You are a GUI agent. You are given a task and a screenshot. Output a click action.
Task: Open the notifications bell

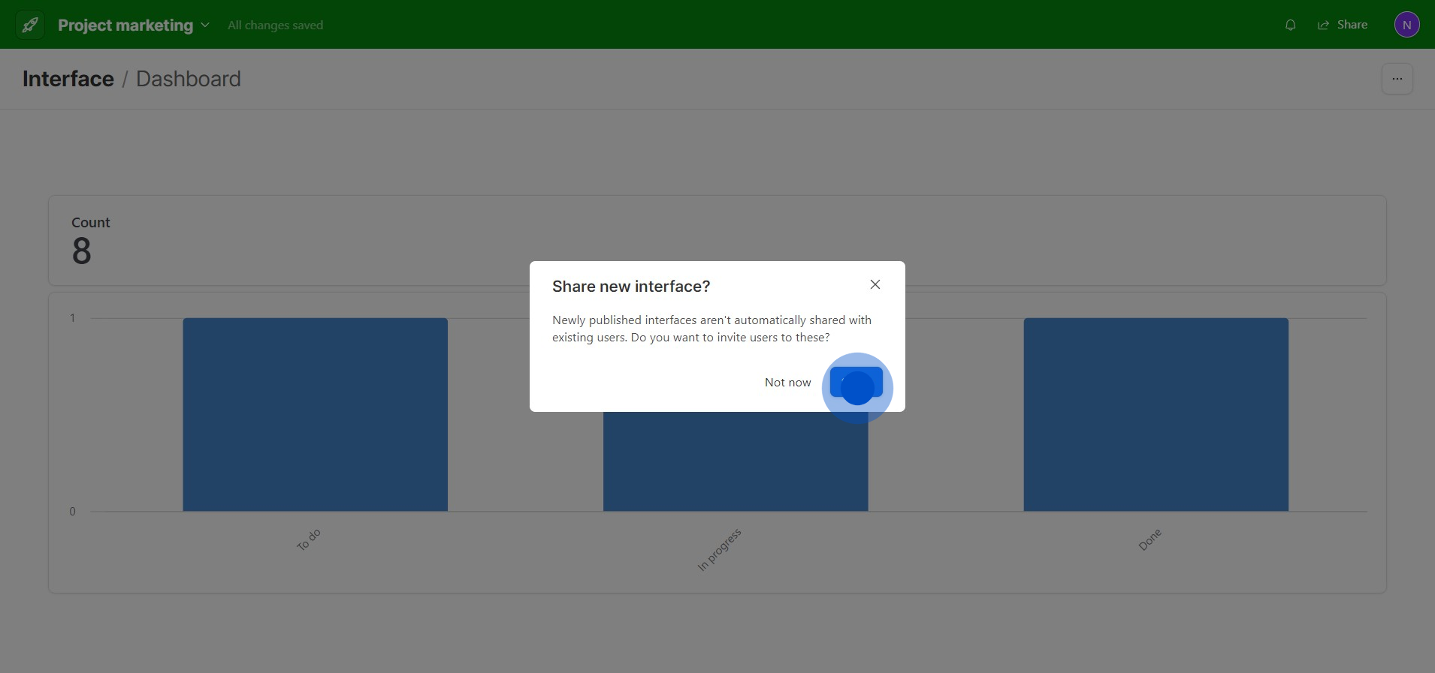click(1290, 25)
